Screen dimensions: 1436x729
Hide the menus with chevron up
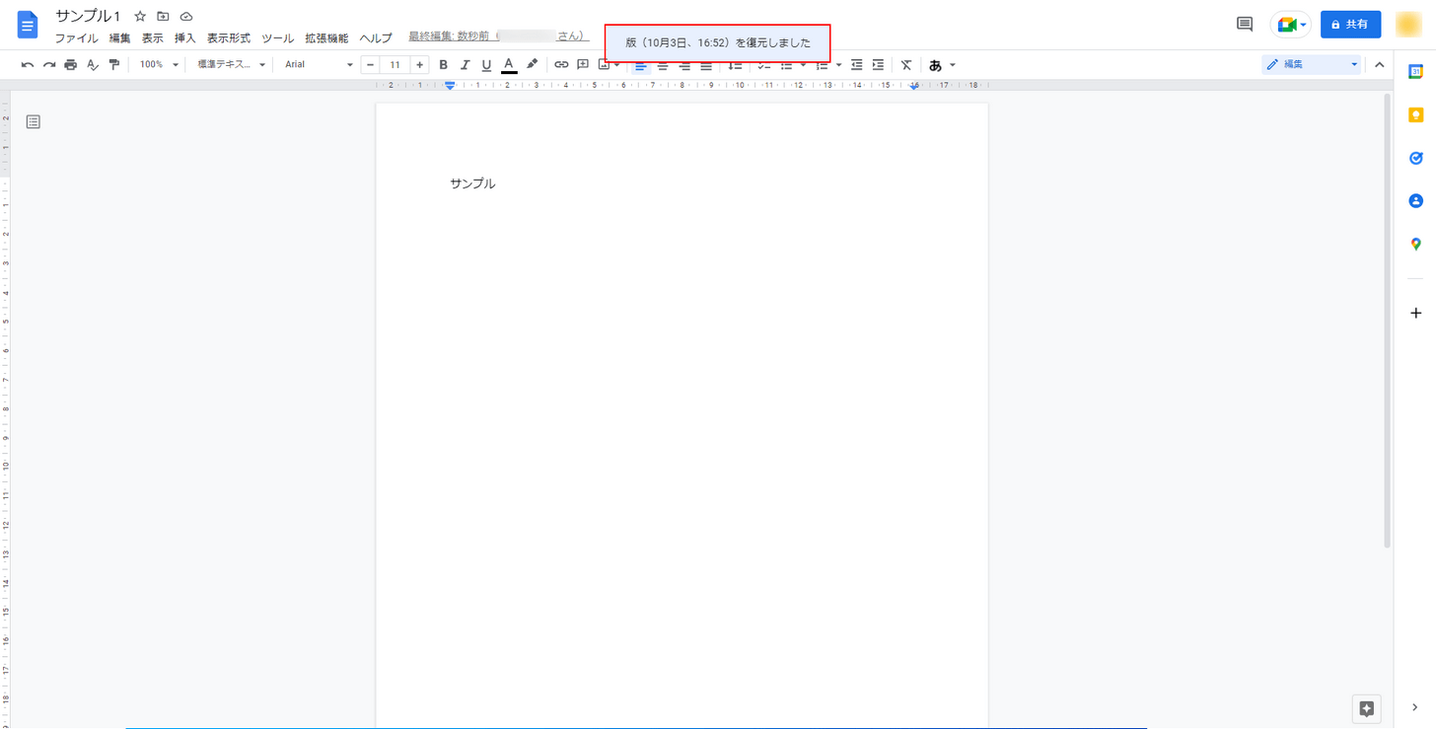click(1380, 65)
